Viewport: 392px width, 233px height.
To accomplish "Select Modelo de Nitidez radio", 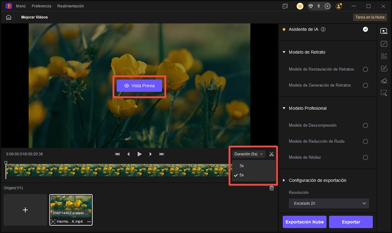I will [x=365, y=158].
